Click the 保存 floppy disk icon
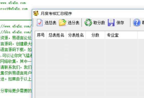The height and width of the screenshot is (98, 144). click(x=111, y=23)
